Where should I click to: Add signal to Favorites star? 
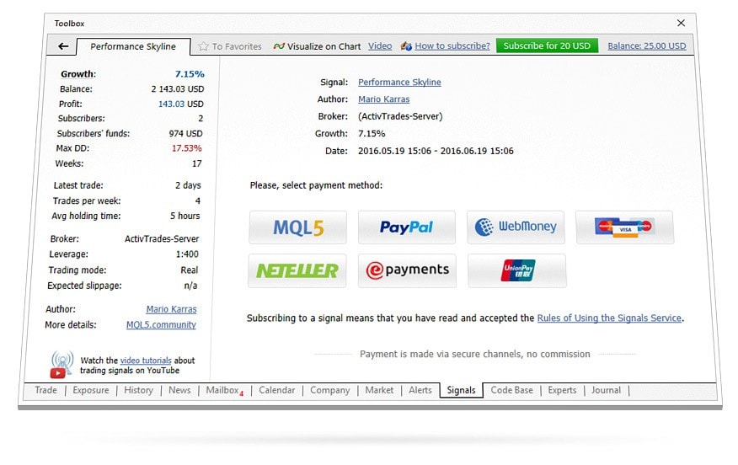(x=203, y=46)
